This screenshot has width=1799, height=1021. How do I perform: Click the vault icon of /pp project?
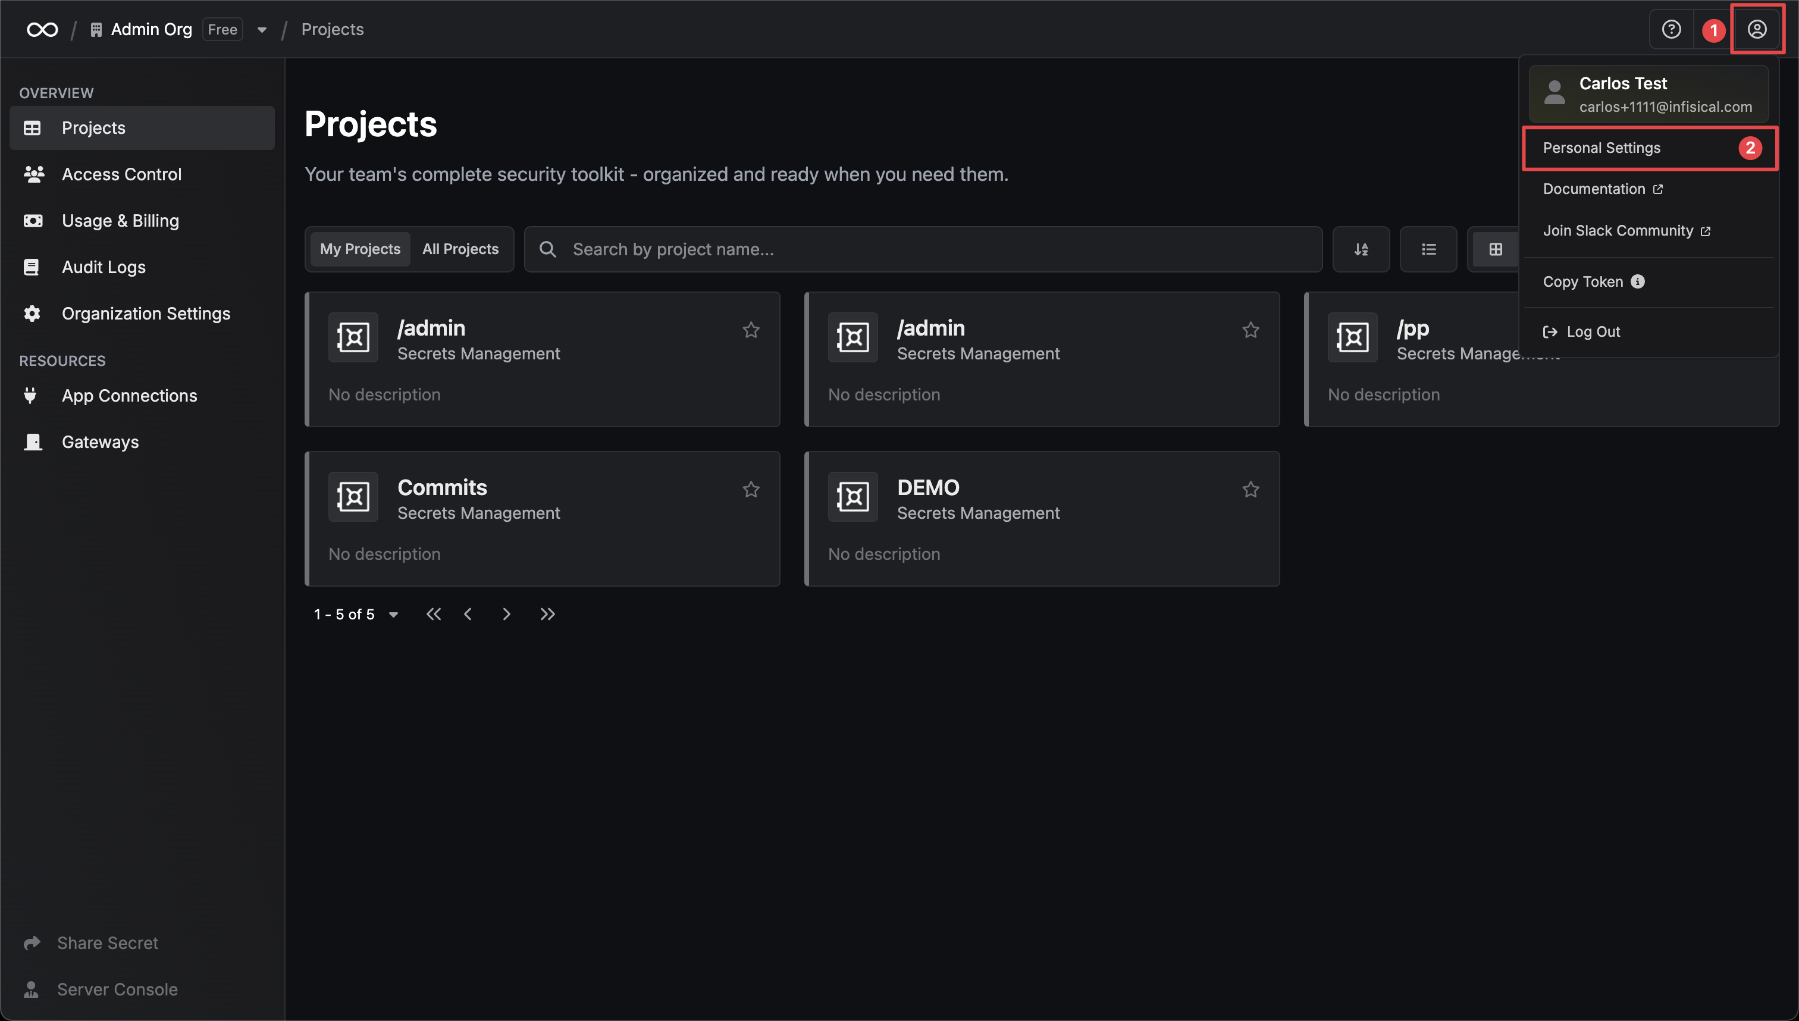pos(1352,337)
